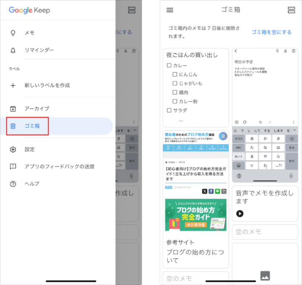302x285 pixels.
Task: Click the plus icon to create label
Action: pos(13,85)
